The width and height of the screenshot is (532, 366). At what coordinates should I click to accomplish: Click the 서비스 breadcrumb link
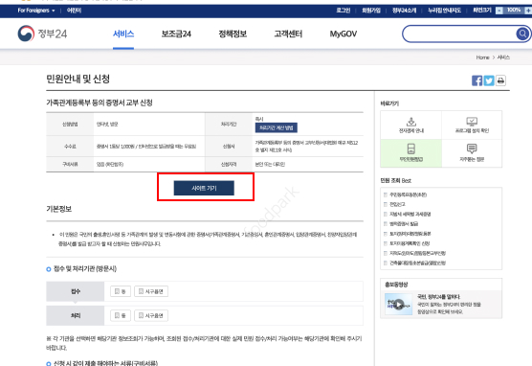(x=503, y=57)
